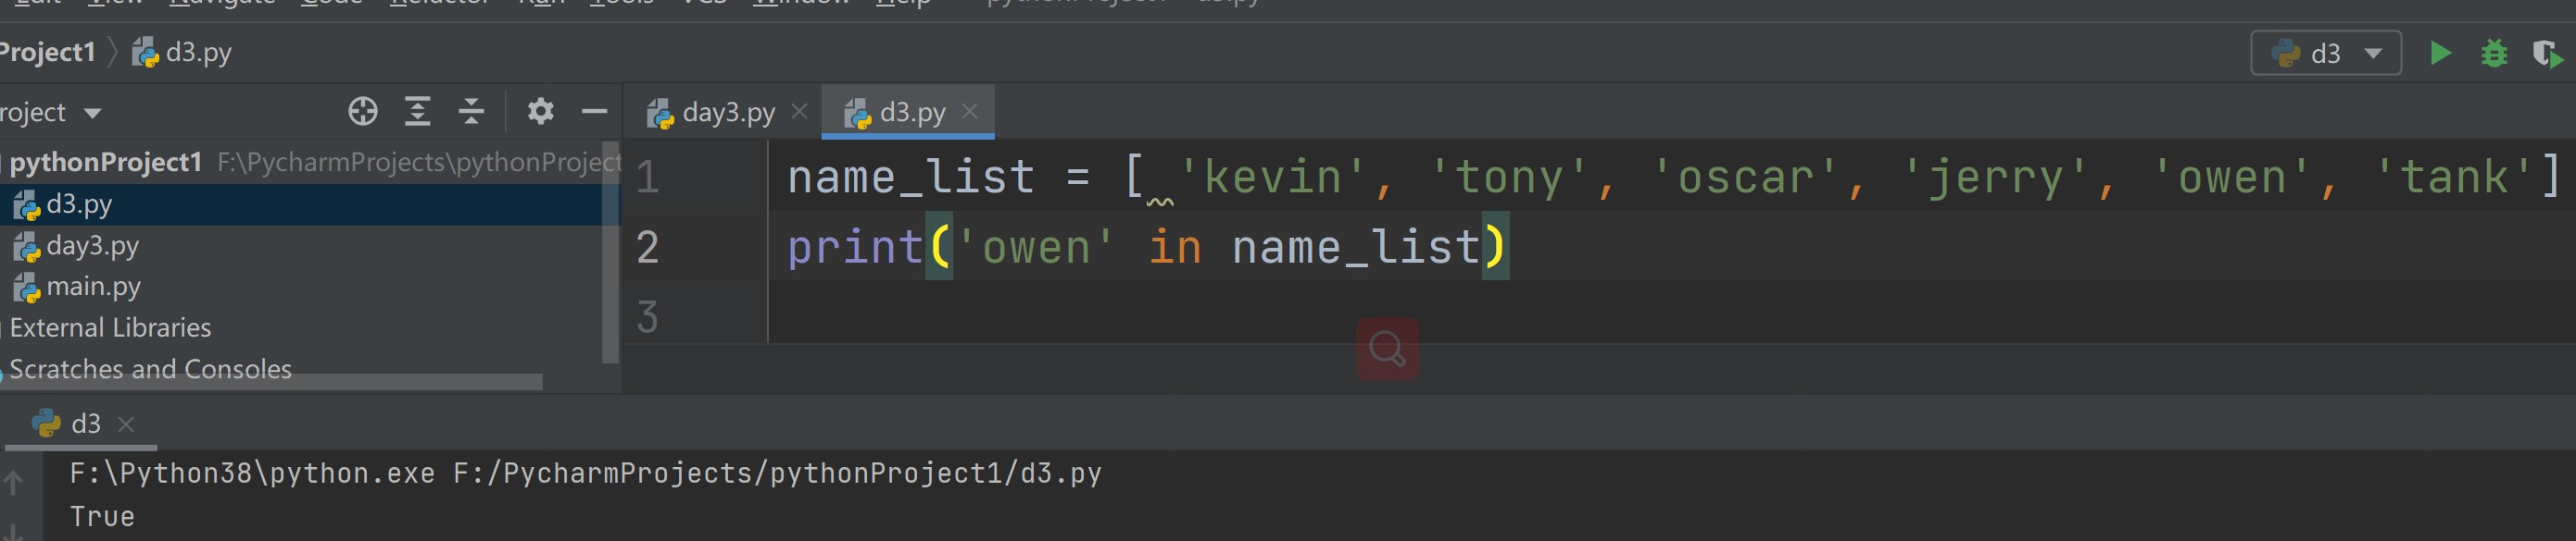Click the locate/select opened file crosshair icon
This screenshot has width=2576, height=541.
pyautogui.click(x=363, y=111)
